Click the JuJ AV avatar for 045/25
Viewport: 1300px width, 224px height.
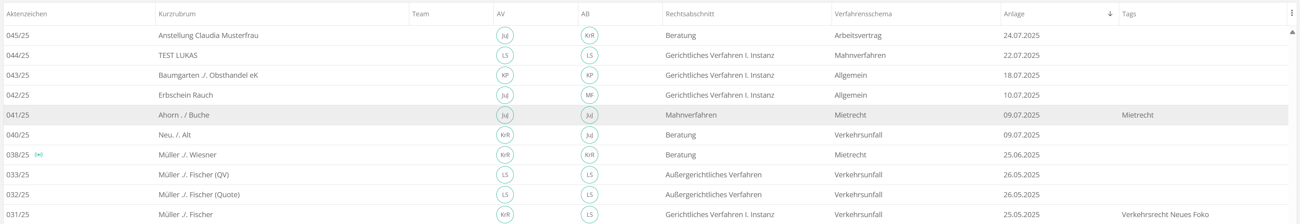pyautogui.click(x=505, y=36)
